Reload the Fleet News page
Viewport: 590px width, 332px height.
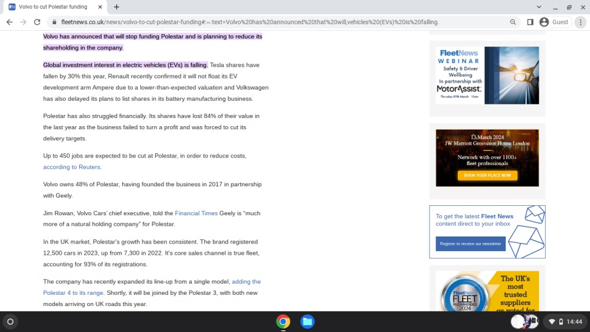pyautogui.click(x=37, y=22)
